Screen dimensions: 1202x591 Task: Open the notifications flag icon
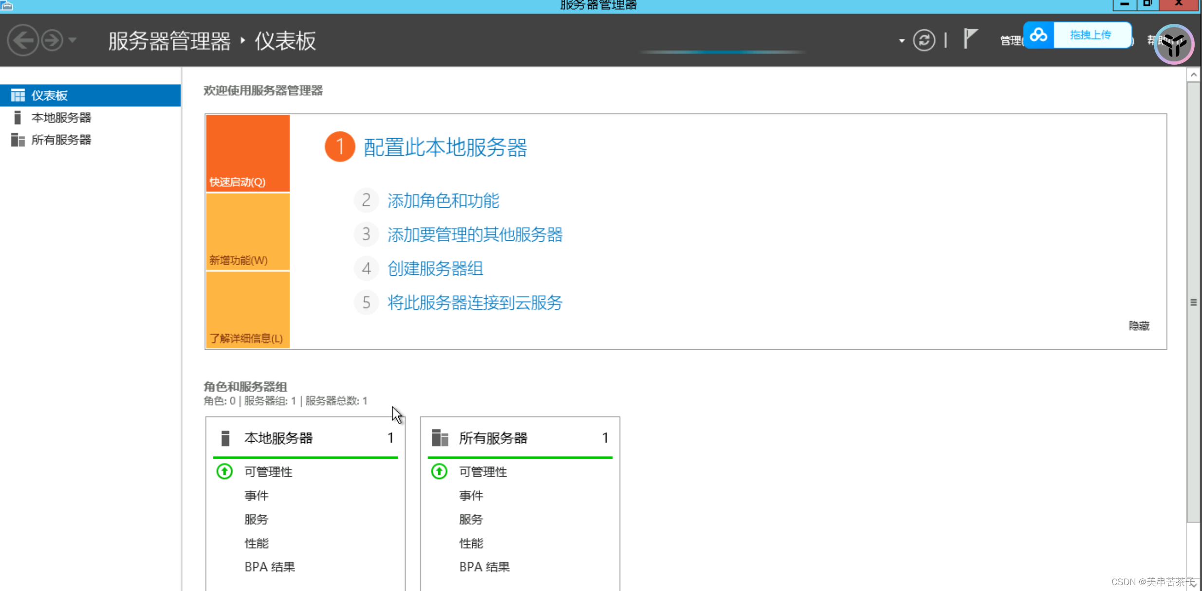click(969, 38)
